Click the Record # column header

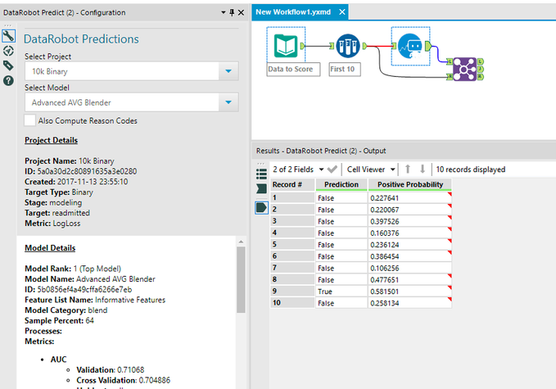pyautogui.click(x=292, y=184)
